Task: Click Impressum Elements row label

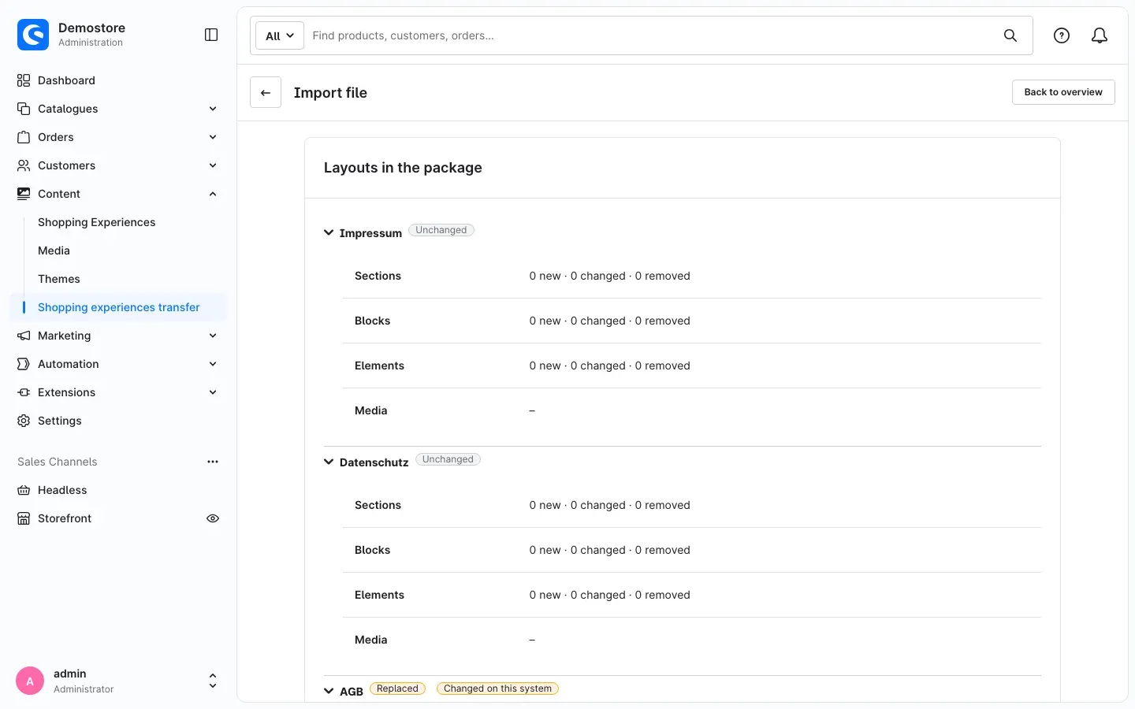Action: pyautogui.click(x=379, y=366)
